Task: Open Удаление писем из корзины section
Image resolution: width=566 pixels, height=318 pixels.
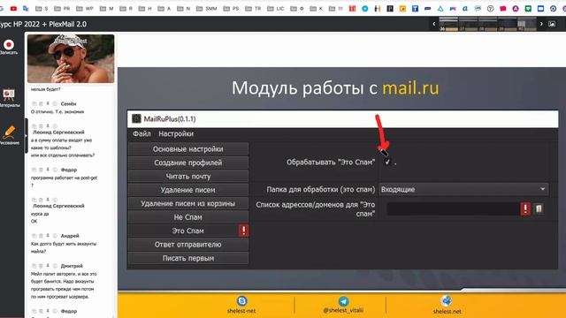Action: [x=188, y=204]
